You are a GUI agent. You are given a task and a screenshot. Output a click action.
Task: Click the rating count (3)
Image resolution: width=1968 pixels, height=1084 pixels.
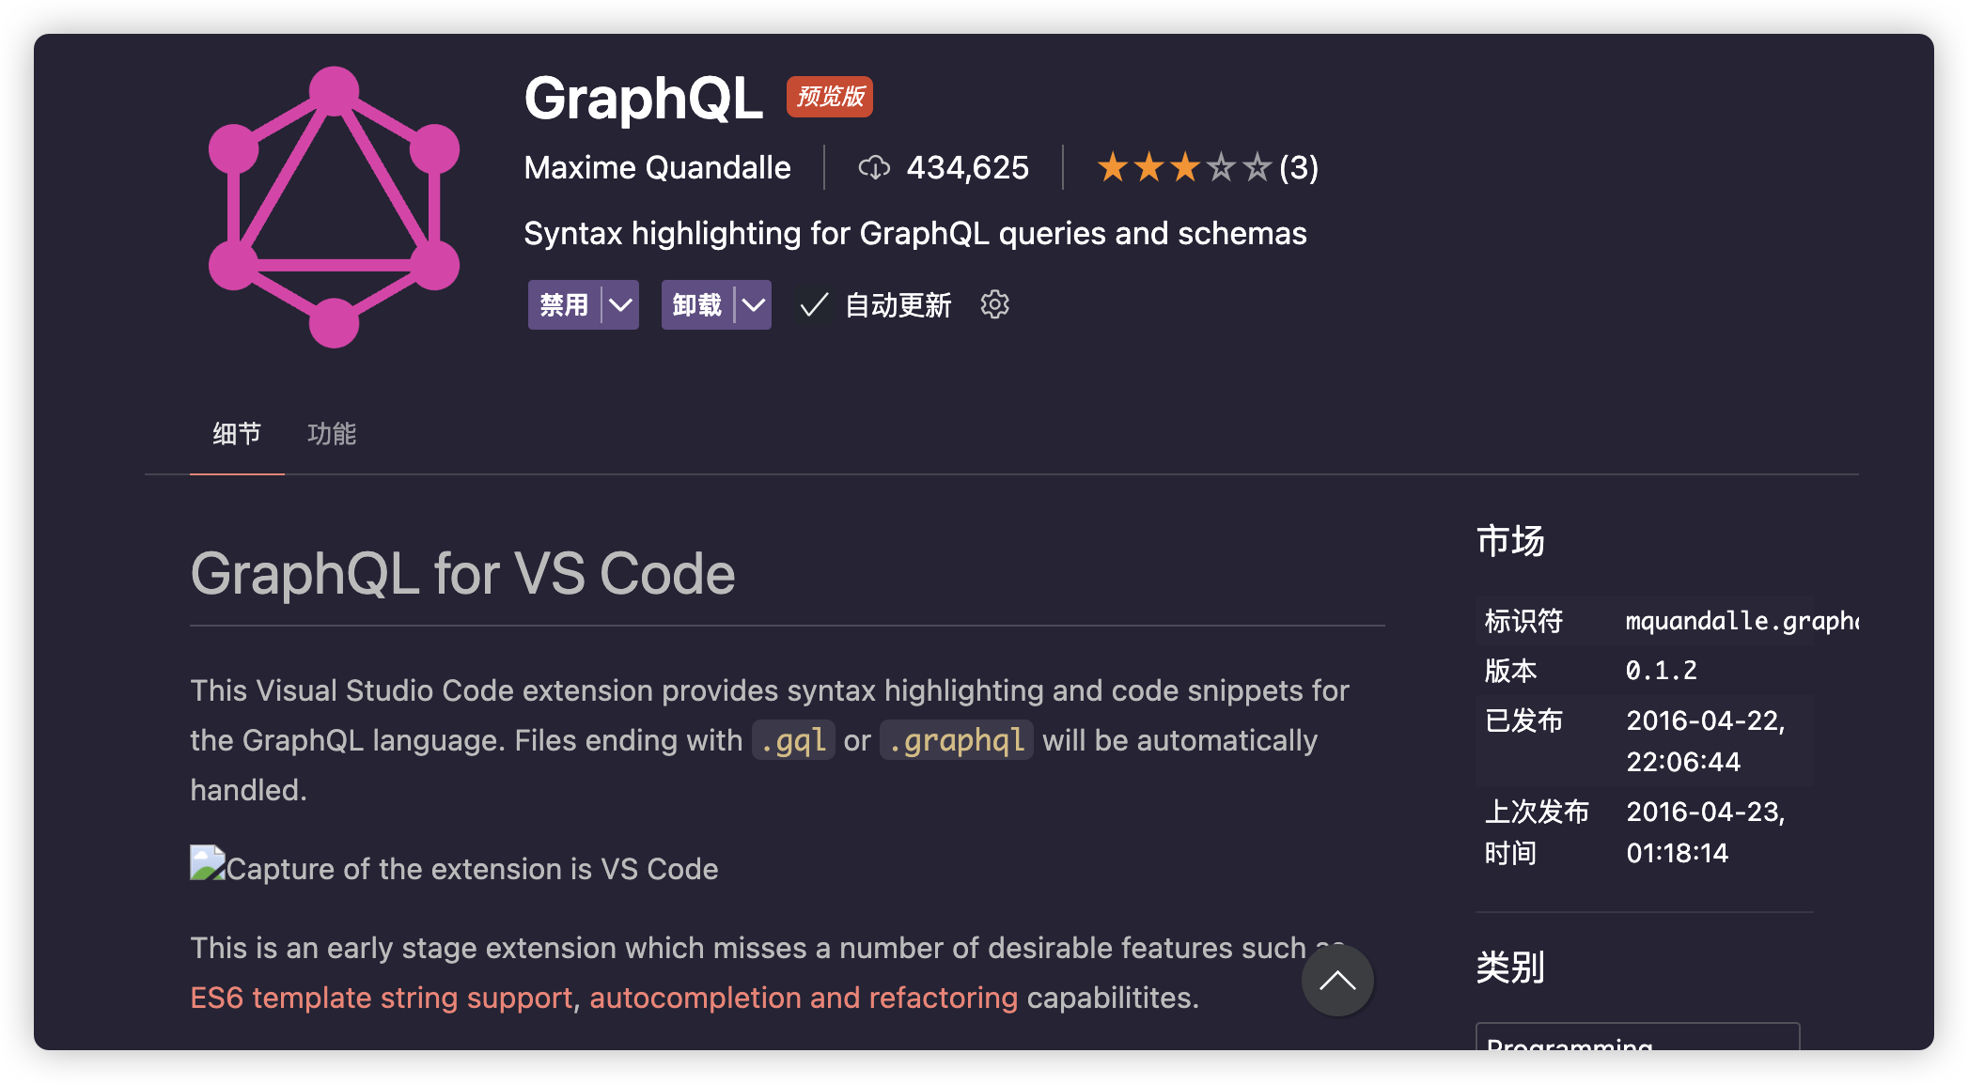1299,168
